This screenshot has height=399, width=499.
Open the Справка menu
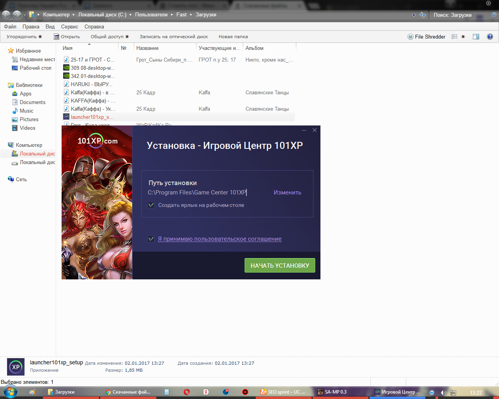(x=94, y=26)
